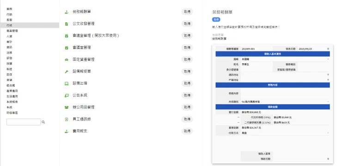Click the laptop icon beside 設備出借

pos(67,83)
